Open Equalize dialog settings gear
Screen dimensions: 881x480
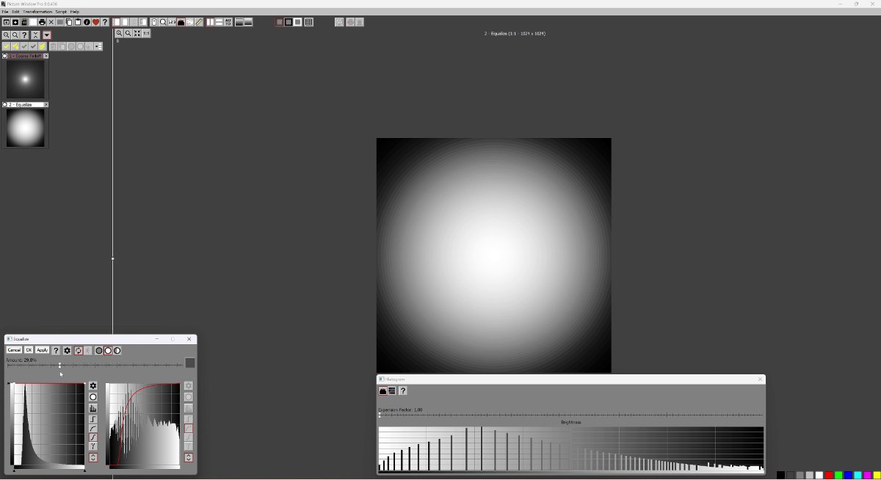(67, 351)
